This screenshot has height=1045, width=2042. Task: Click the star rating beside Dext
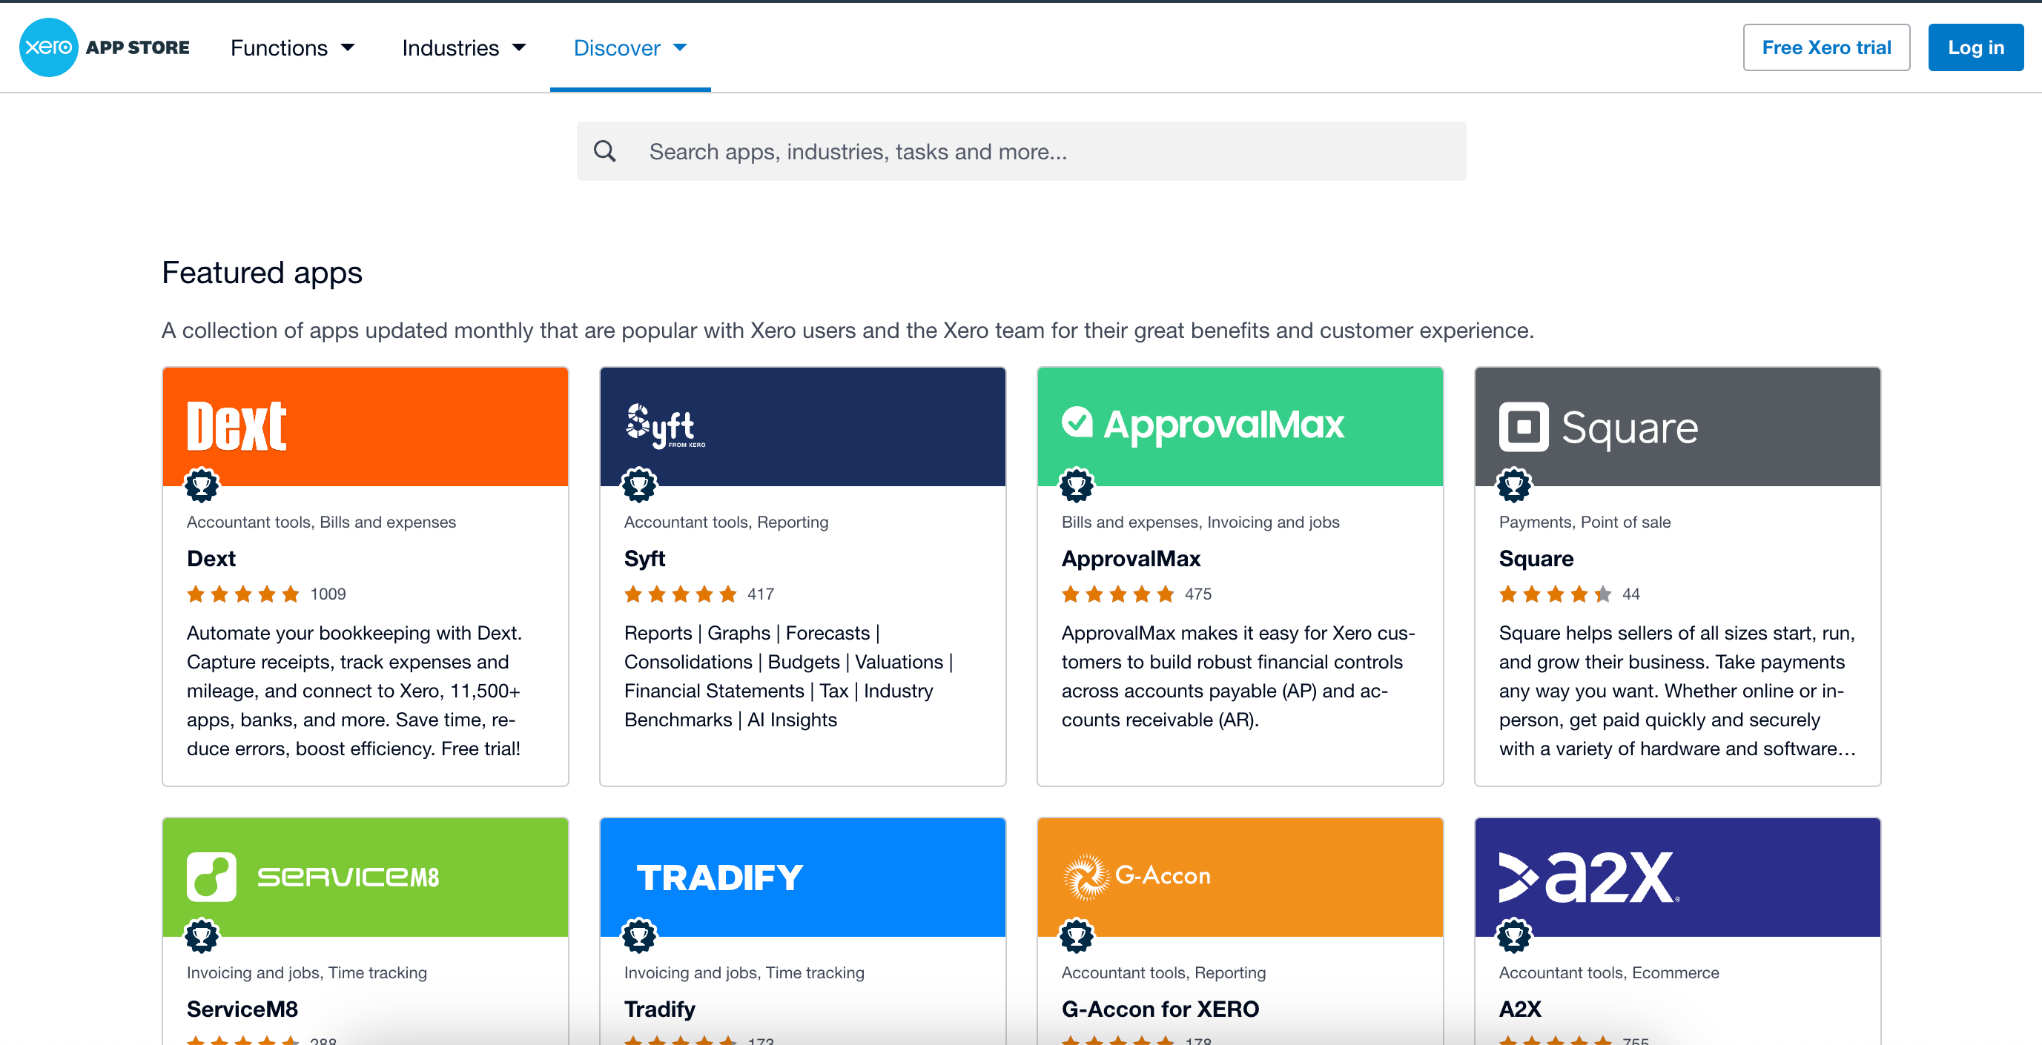[243, 594]
